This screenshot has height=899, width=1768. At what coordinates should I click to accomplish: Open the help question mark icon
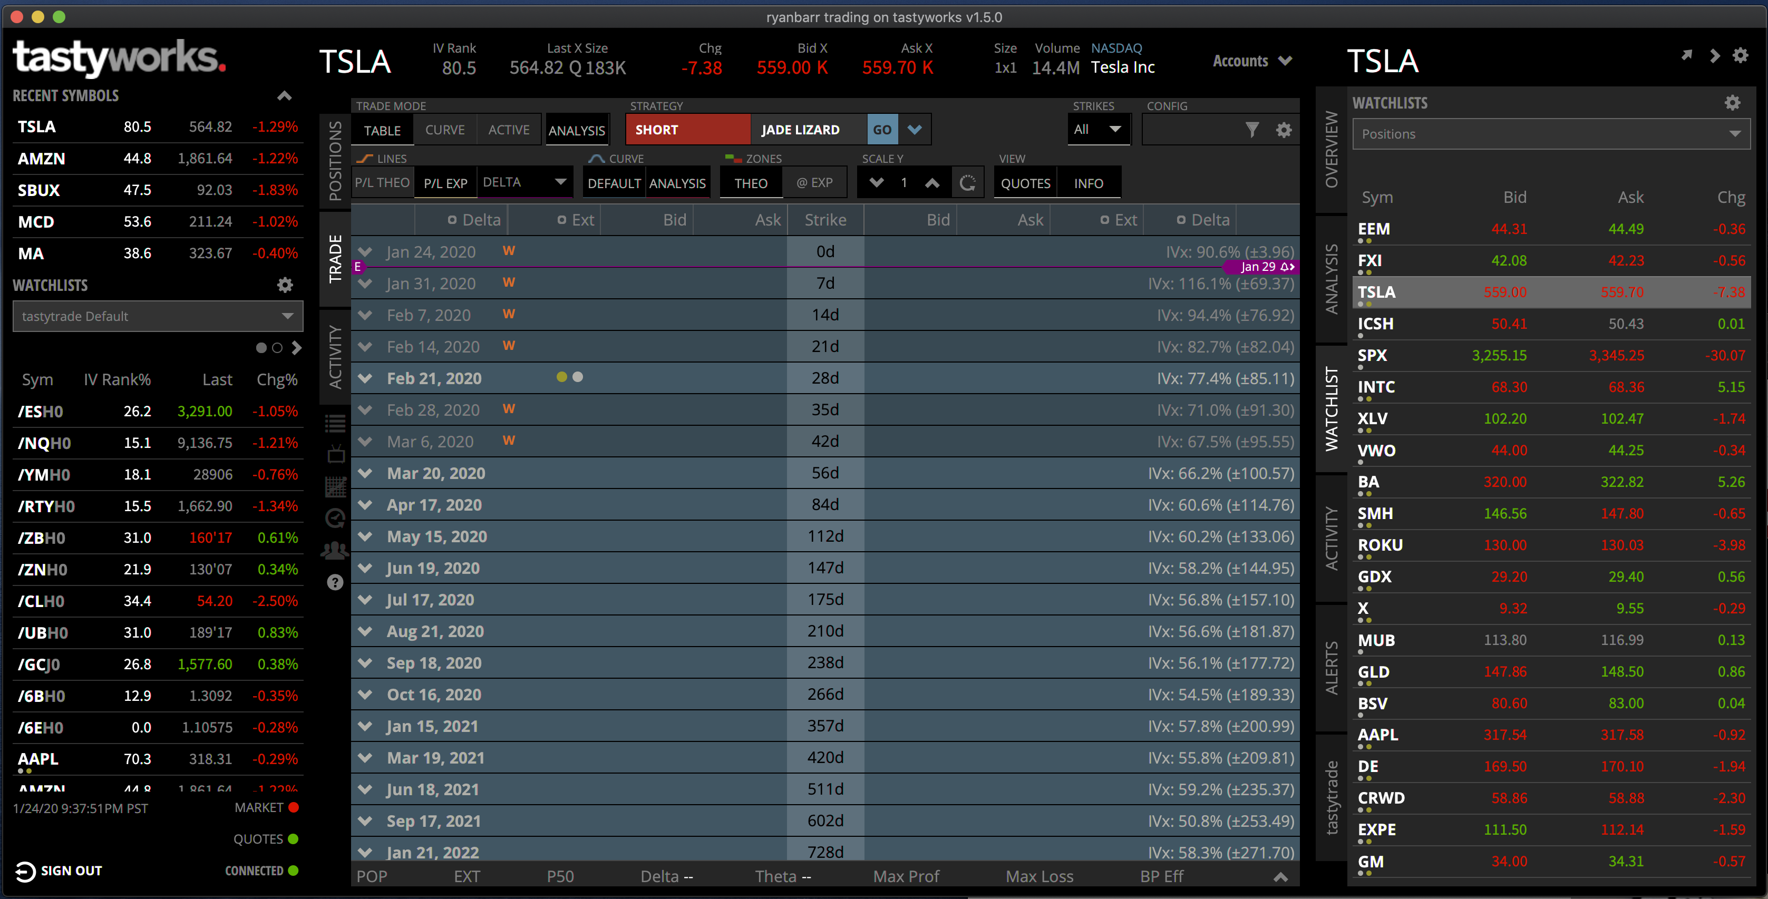(335, 583)
